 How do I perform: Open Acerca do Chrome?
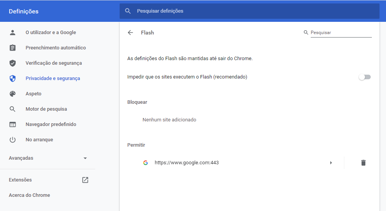click(x=29, y=195)
